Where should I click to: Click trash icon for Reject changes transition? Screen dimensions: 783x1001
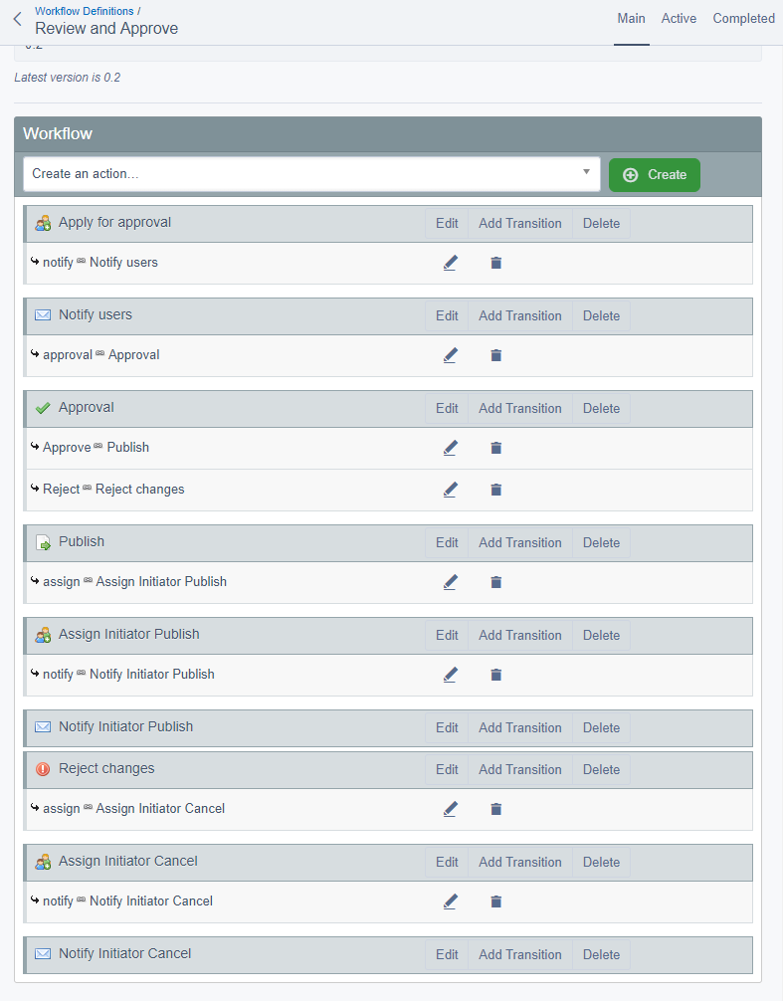[x=495, y=490]
